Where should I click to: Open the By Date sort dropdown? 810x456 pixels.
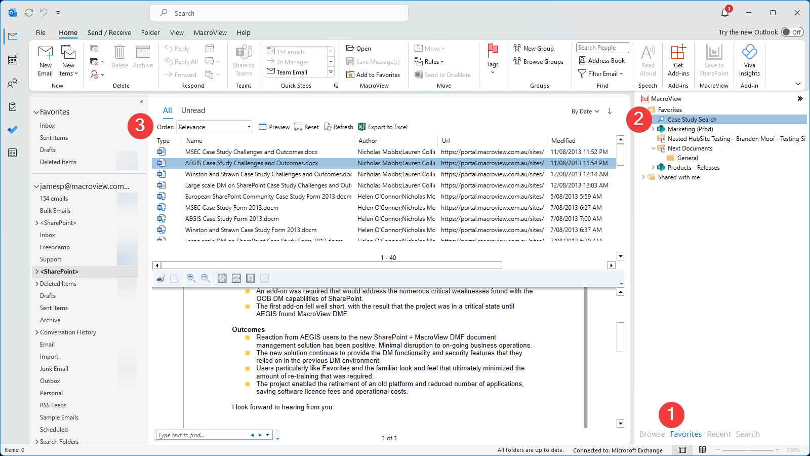(585, 111)
